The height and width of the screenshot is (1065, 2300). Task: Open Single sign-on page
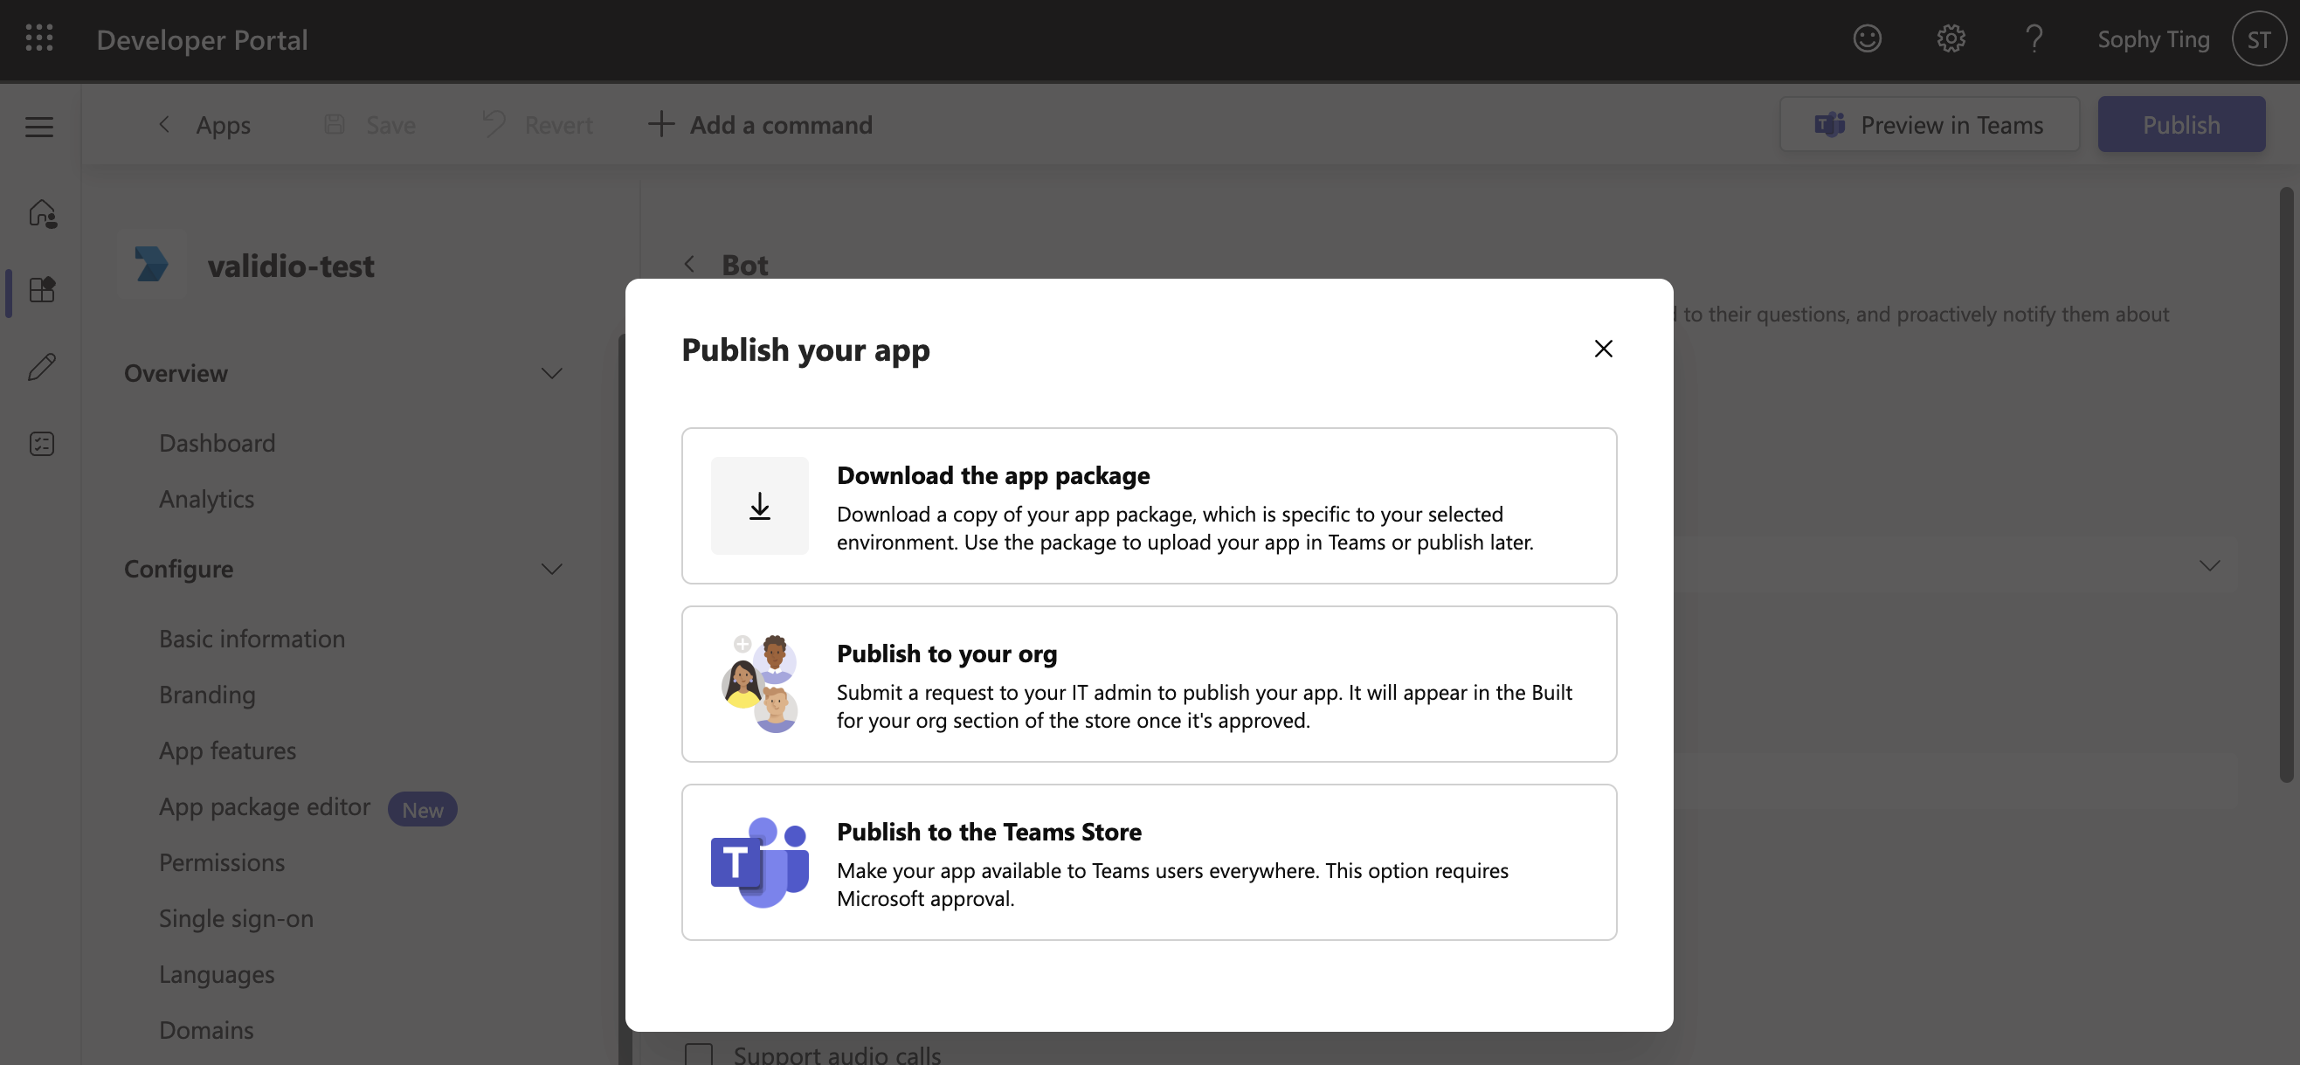coord(236,918)
